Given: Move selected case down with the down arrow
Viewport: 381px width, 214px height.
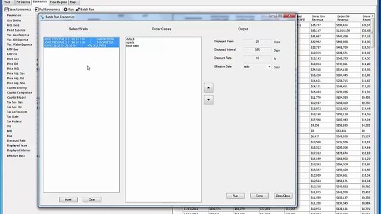Looking at the screenshot, I should pyautogui.click(x=208, y=100).
